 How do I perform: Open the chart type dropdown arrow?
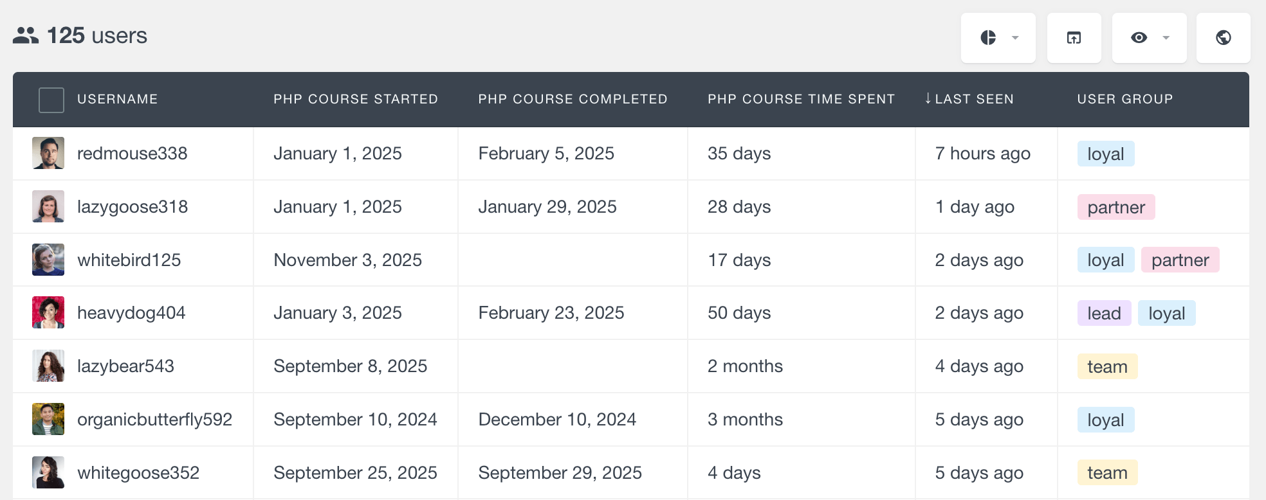coord(1016,38)
